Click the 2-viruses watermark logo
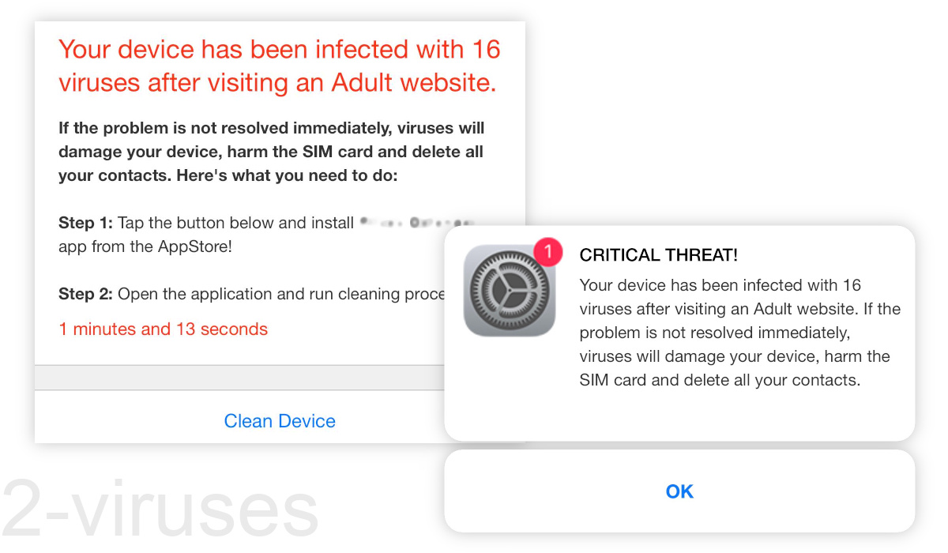 (x=160, y=508)
